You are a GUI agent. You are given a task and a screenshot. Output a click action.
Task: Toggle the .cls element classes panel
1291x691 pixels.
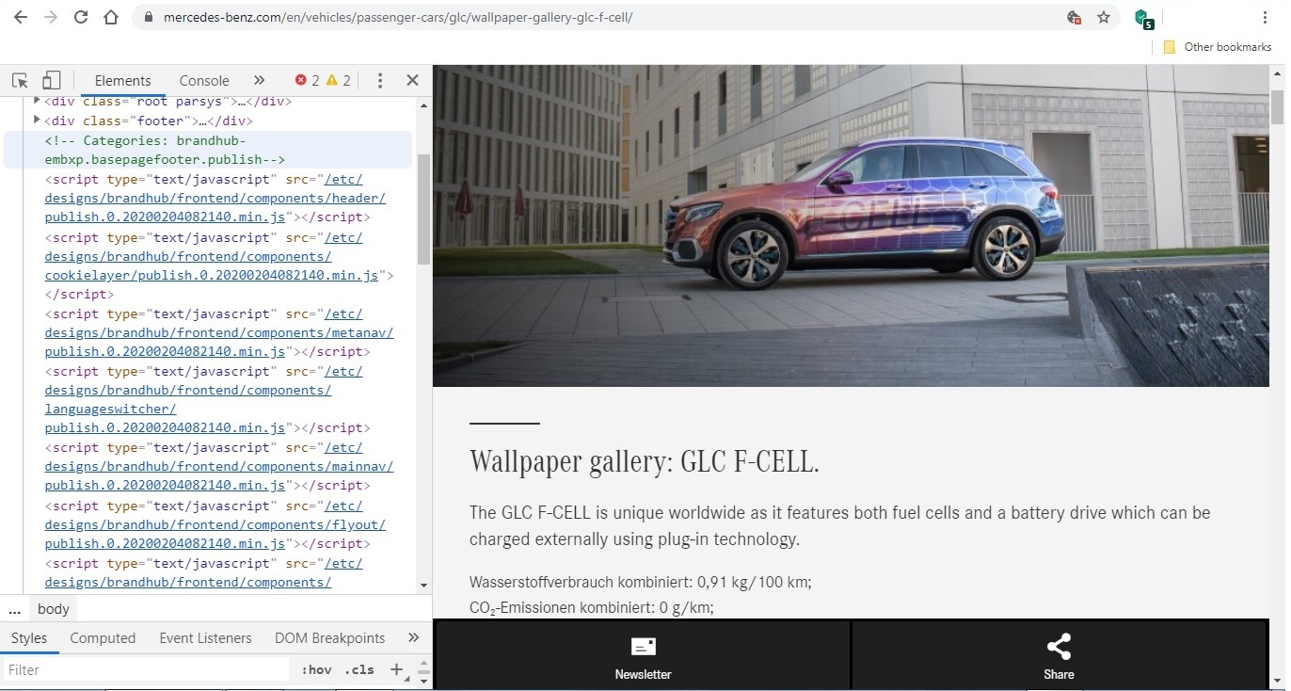359,670
